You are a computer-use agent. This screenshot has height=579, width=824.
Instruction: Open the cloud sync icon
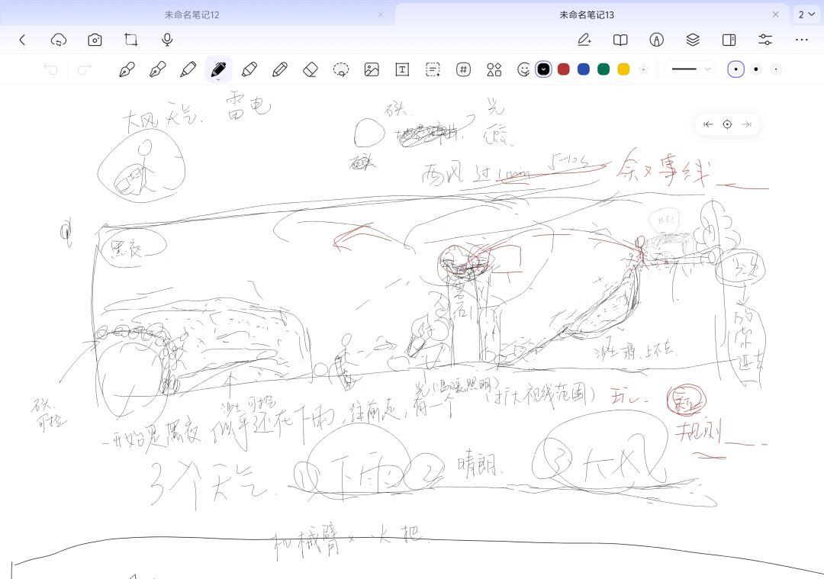point(58,40)
